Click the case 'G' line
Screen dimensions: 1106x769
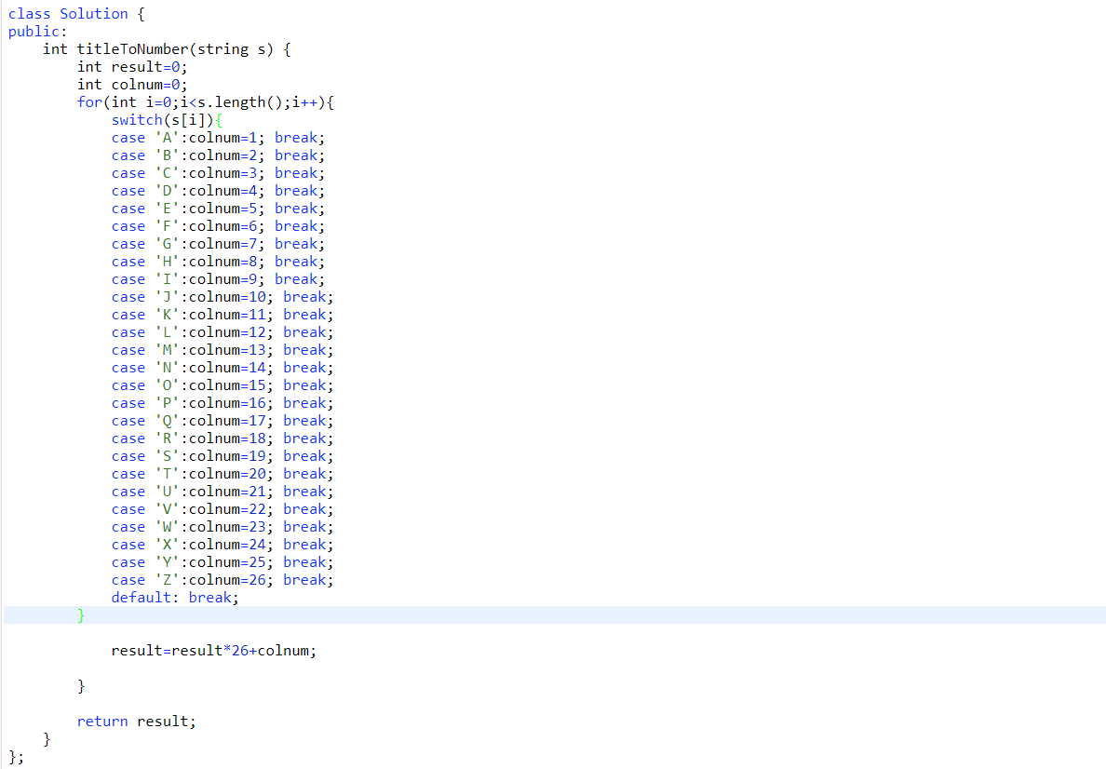(x=218, y=243)
